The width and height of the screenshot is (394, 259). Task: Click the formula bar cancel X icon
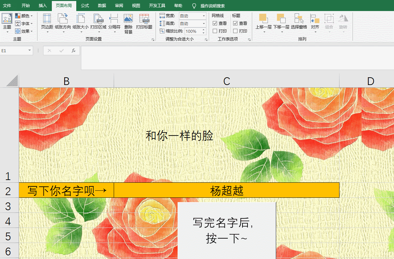click(50, 51)
